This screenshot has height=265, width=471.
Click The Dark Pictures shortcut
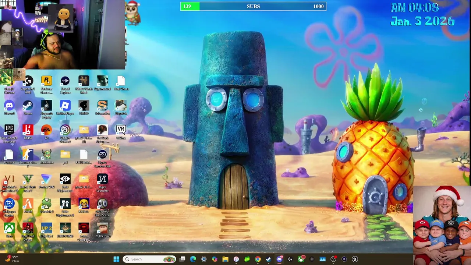pos(102,134)
